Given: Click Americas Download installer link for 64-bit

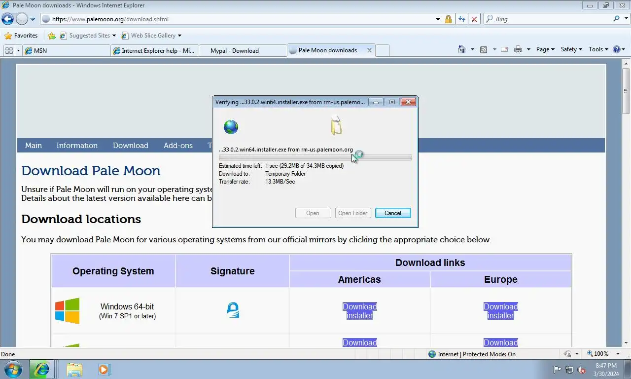Looking at the screenshot, I should tap(360, 311).
